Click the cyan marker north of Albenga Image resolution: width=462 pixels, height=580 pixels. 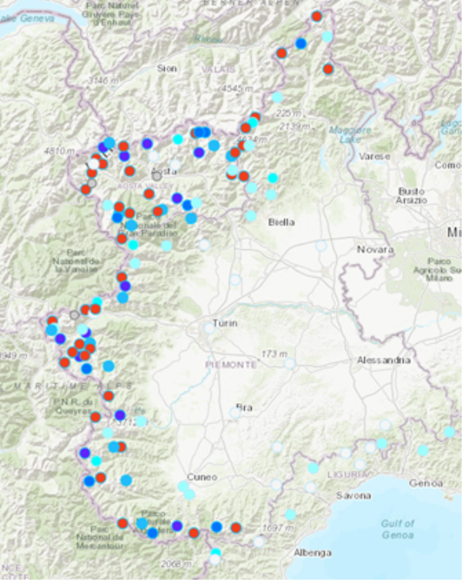pos(290,514)
